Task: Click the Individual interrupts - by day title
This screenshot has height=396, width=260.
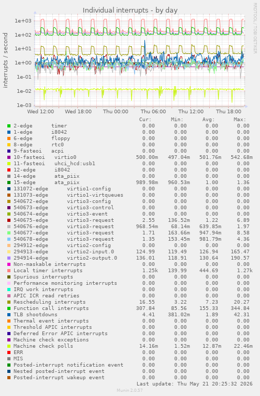Action: (130, 10)
